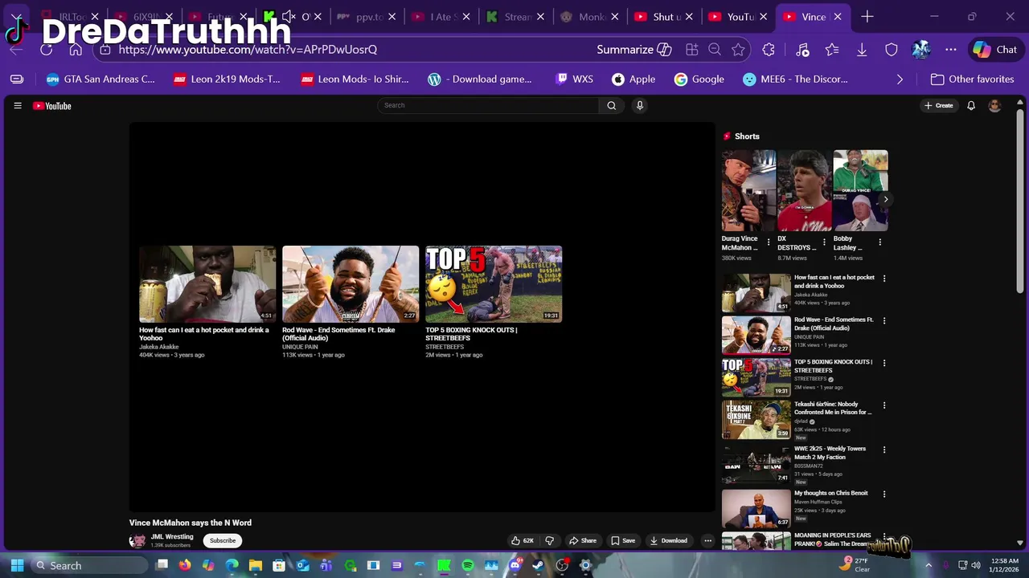Add page to favorites star icon
Image resolution: width=1029 pixels, height=578 pixels.
tap(738, 49)
